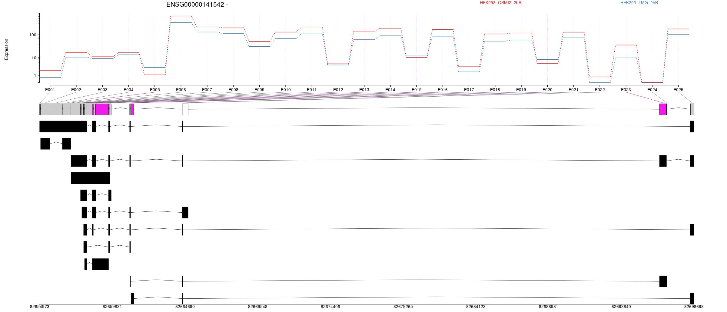Click the red expression line at E006
This screenshot has width=727, height=312.
coord(181,16)
